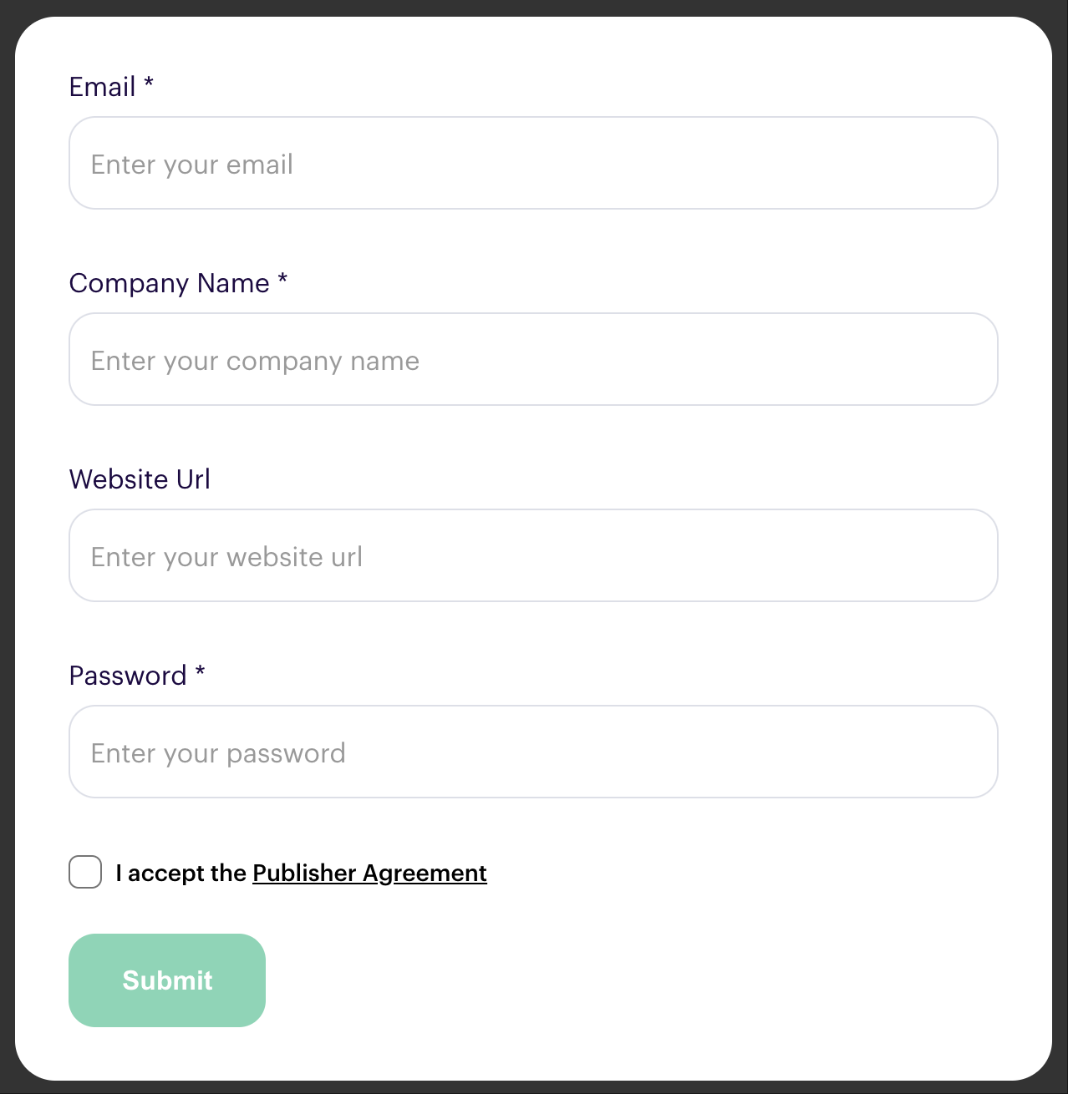Click the 'Company Name' label text

point(169,283)
